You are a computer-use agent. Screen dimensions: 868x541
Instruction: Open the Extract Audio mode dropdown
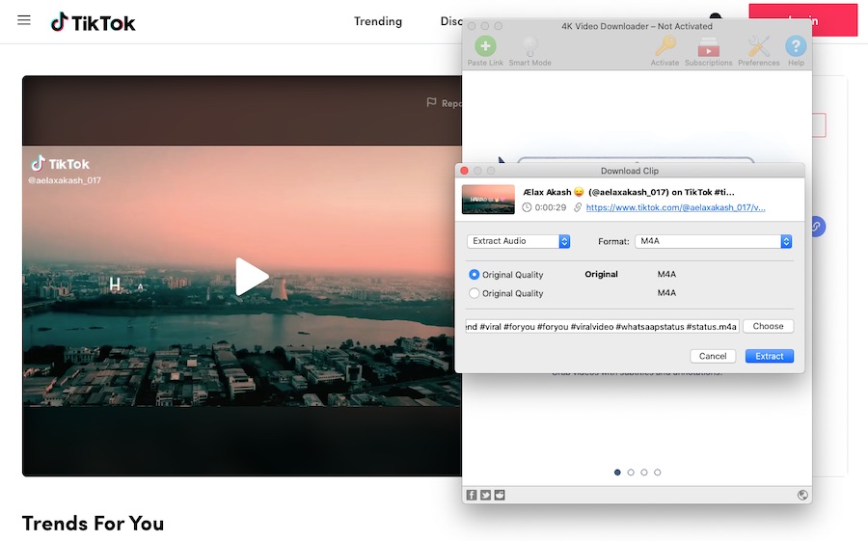pos(518,241)
